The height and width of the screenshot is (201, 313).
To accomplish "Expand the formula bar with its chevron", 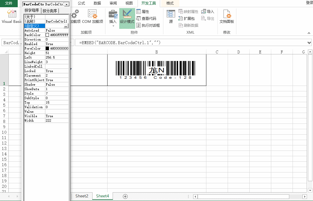I will click(309, 42).
